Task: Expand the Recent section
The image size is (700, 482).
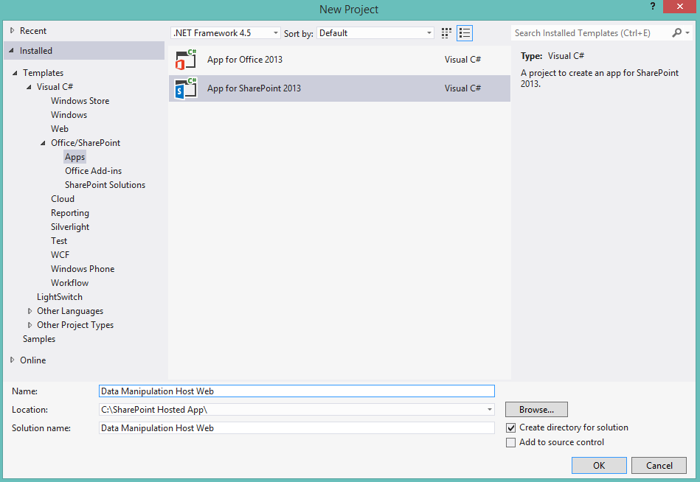Action: click(12, 30)
